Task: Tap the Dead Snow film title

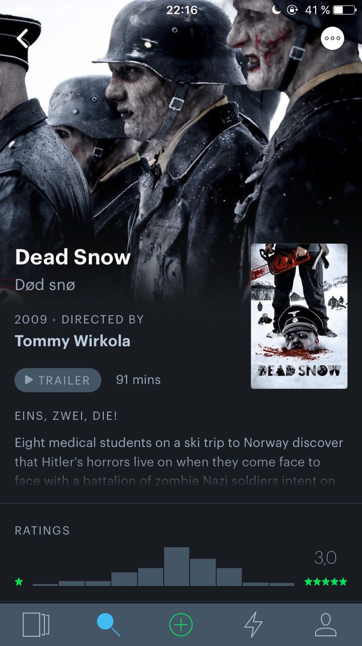Action: [x=73, y=257]
